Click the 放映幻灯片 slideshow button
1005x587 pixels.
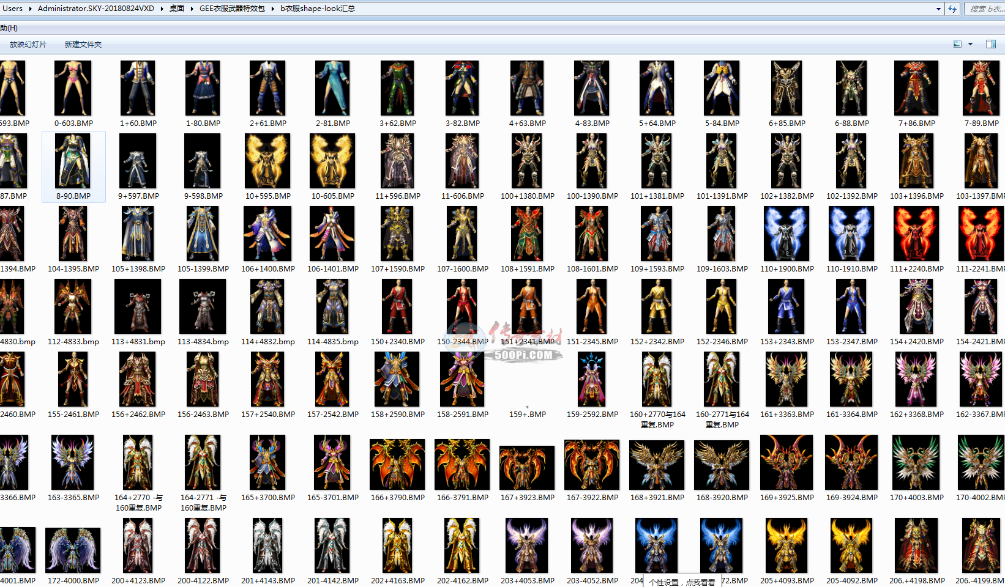[28, 45]
